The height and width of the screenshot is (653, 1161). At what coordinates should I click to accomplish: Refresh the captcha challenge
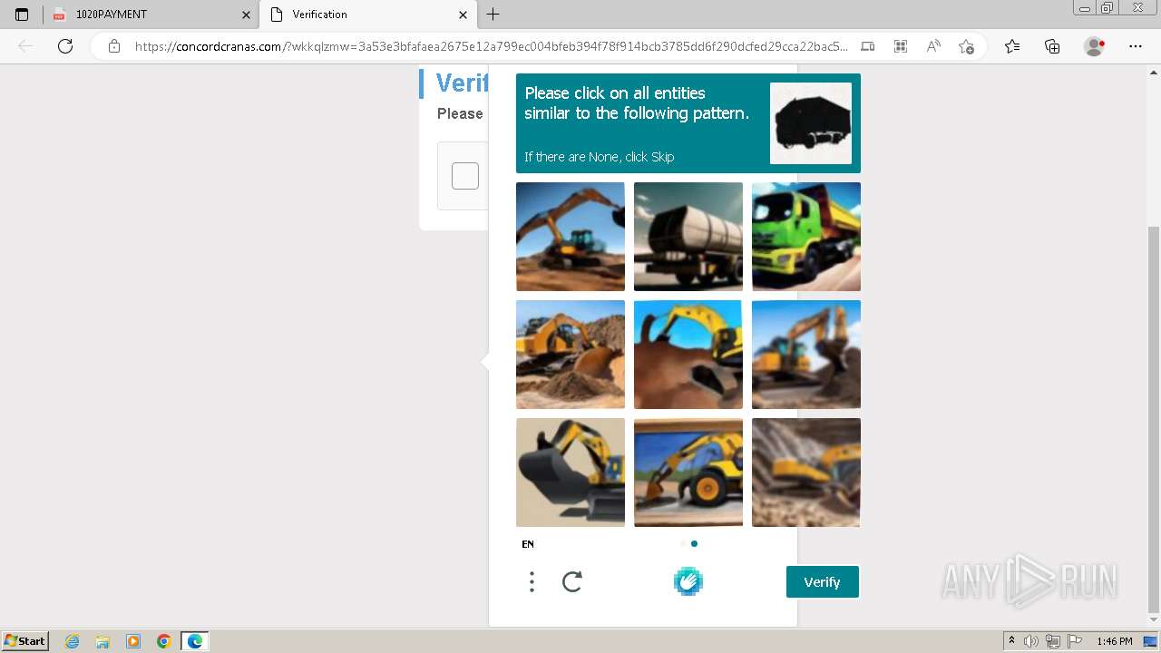(572, 581)
